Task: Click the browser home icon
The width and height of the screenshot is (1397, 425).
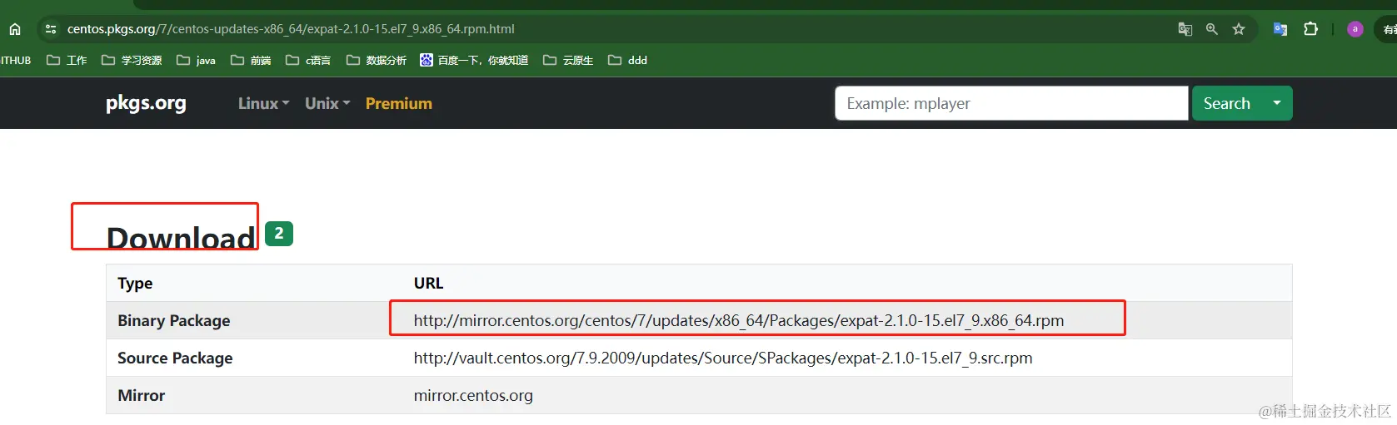Action: 15,29
